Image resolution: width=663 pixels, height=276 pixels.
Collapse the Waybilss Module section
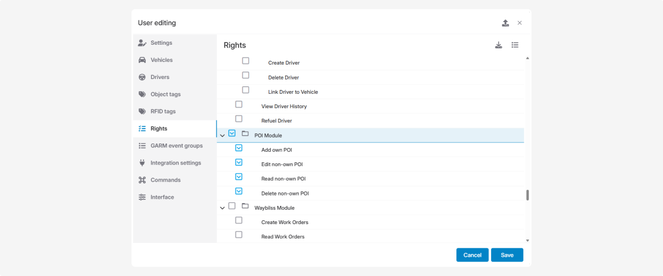tap(223, 208)
